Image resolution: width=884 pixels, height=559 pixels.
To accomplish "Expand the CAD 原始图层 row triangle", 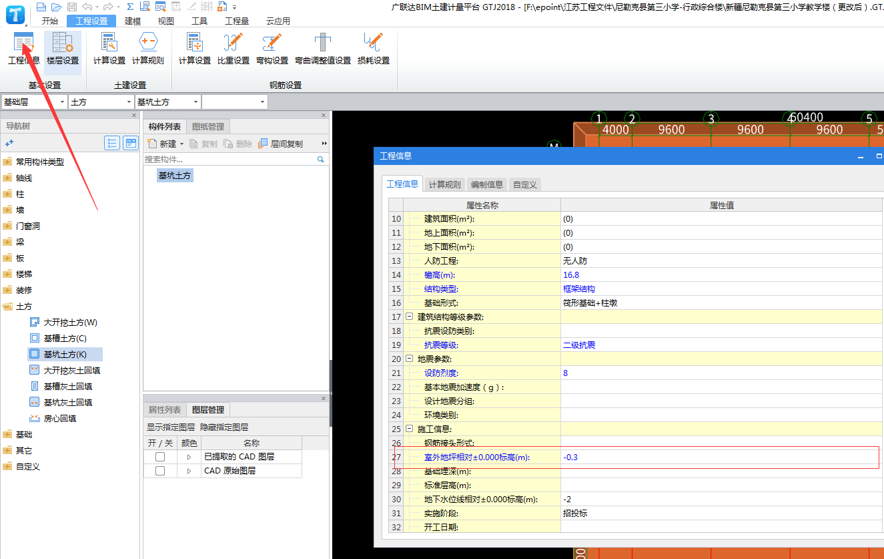I will [189, 471].
